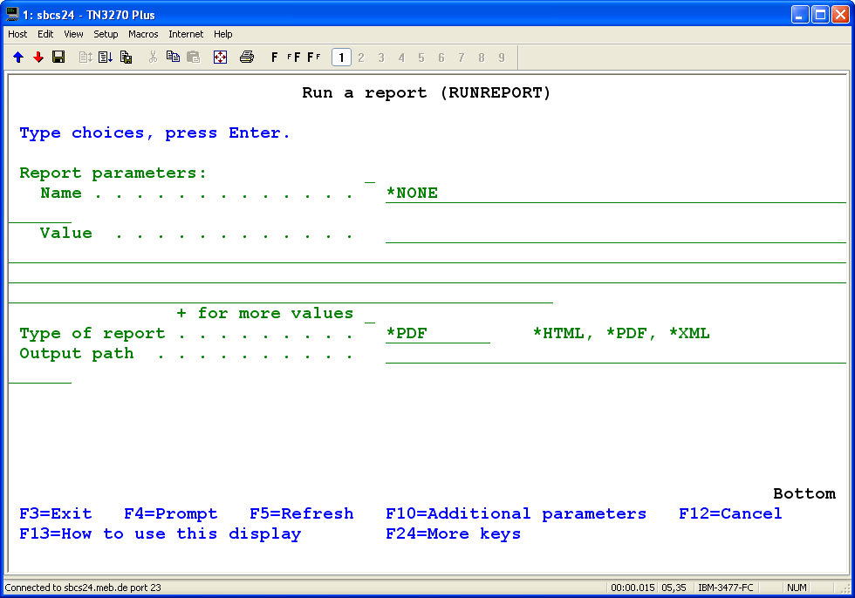
Task: Click F12=Cancel function key text
Action: coord(730,513)
